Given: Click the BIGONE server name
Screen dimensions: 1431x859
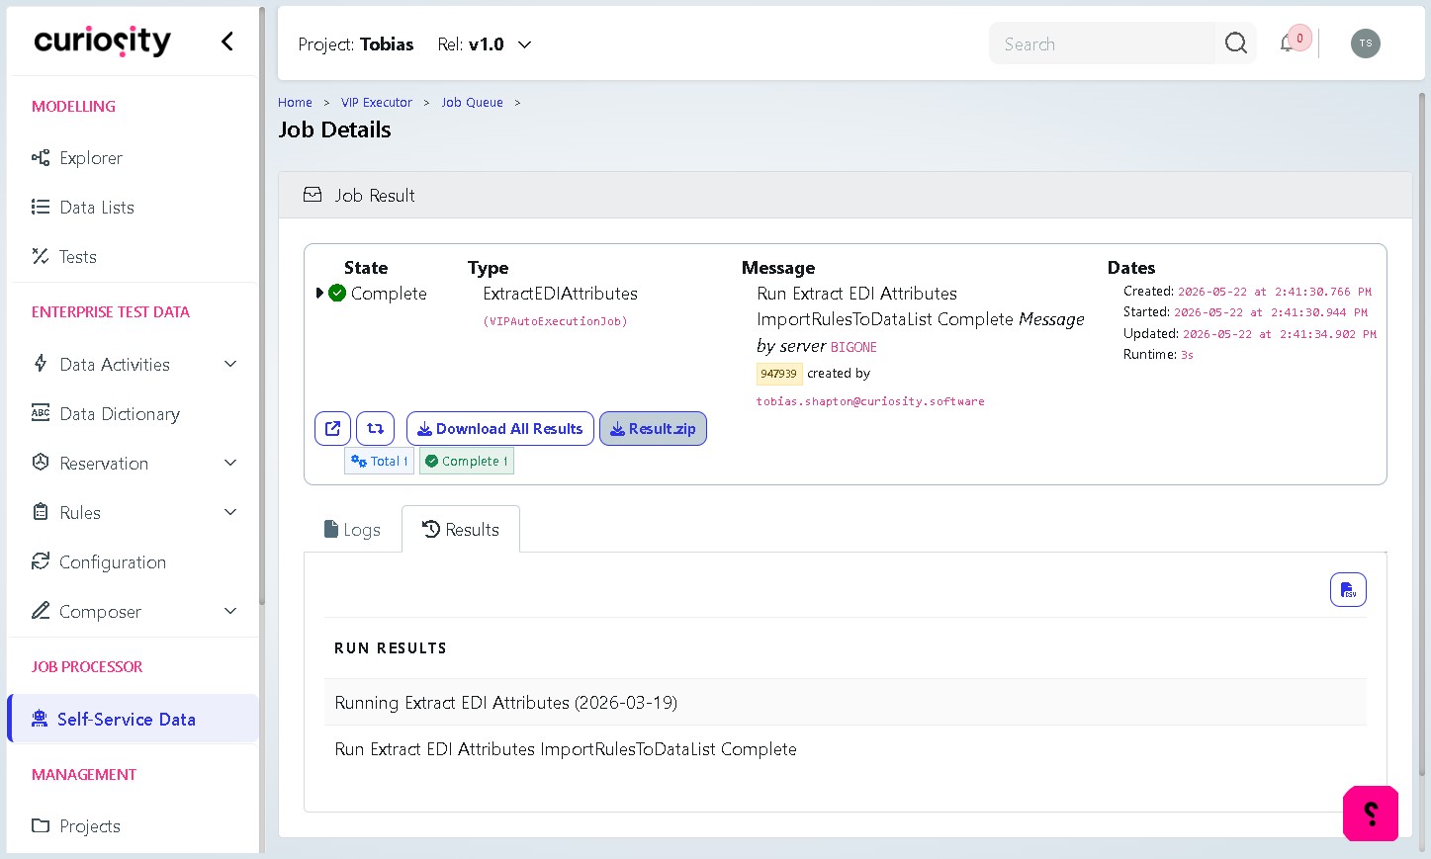Looking at the screenshot, I should point(853,347).
